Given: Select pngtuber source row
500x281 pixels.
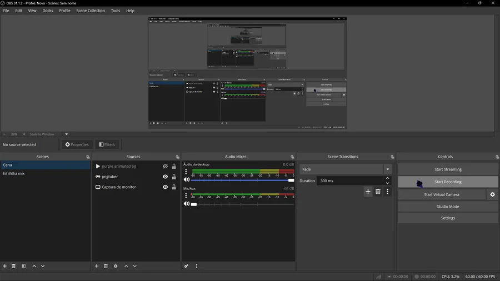Looking at the screenshot, I should tap(136, 177).
